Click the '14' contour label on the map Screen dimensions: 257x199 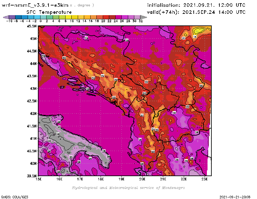tap(195, 37)
